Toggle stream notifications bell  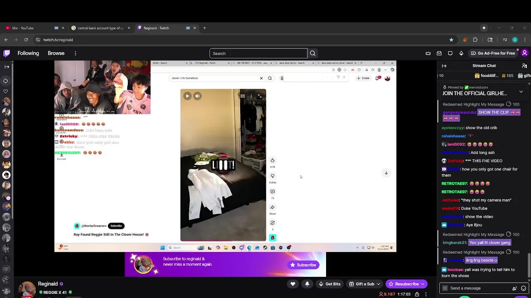pos(307,284)
